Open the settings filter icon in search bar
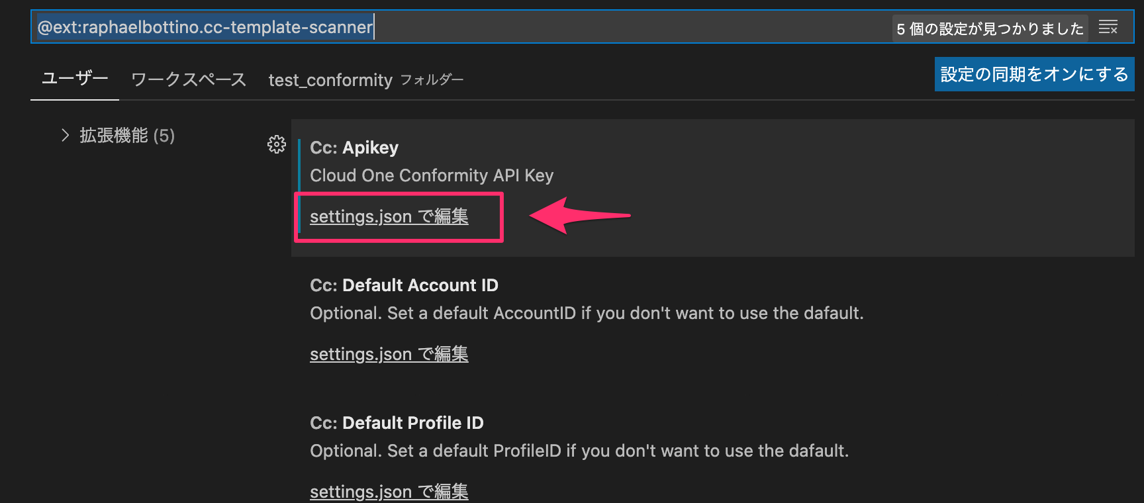The image size is (1144, 503). click(x=1108, y=26)
